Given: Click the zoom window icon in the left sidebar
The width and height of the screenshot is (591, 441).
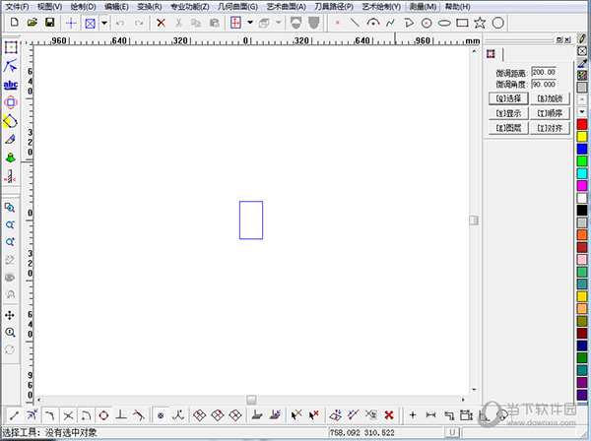Looking at the screenshot, I should pyautogui.click(x=10, y=208).
